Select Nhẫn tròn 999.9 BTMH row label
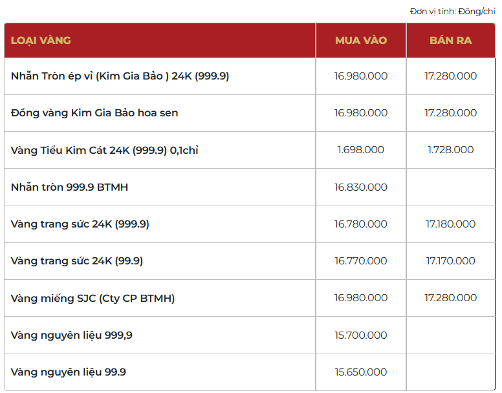502x393 pixels. 69,187
